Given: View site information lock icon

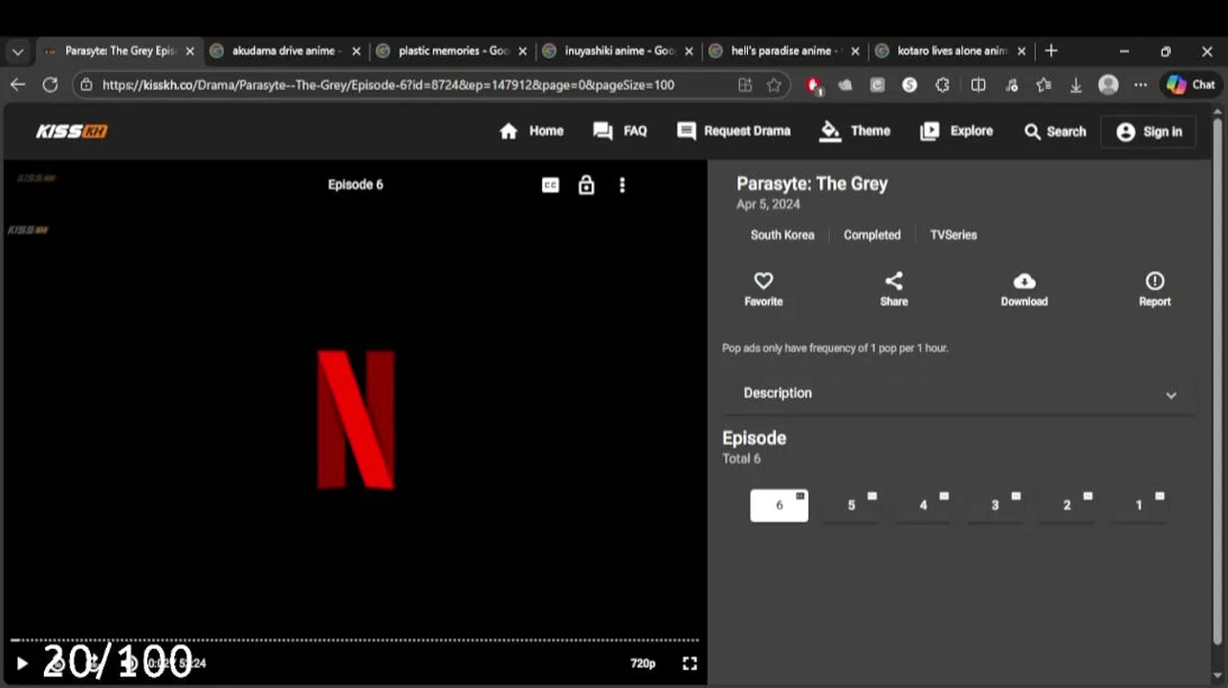Looking at the screenshot, I should click(x=86, y=85).
